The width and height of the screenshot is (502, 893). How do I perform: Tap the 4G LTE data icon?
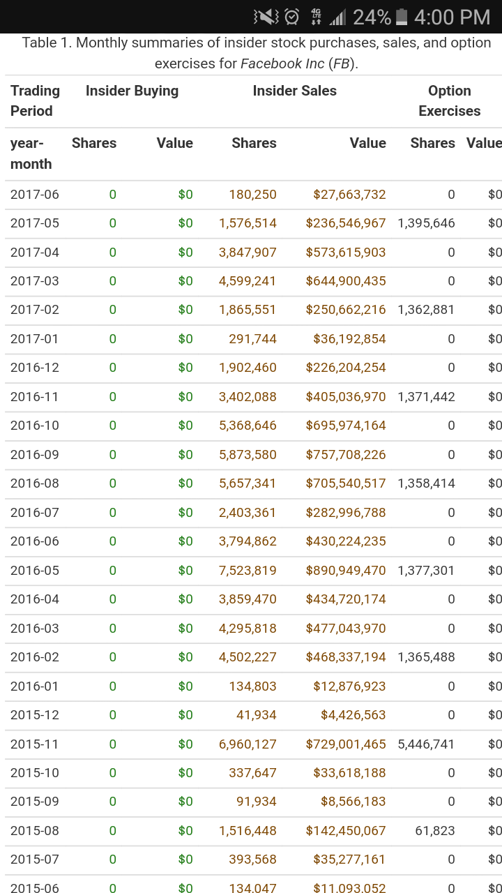click(316, 17)
